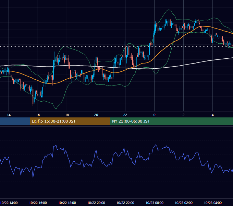Click the 10/22 20:00 date label
This screenshot has width=233, height=206.
tap(96, 203)
